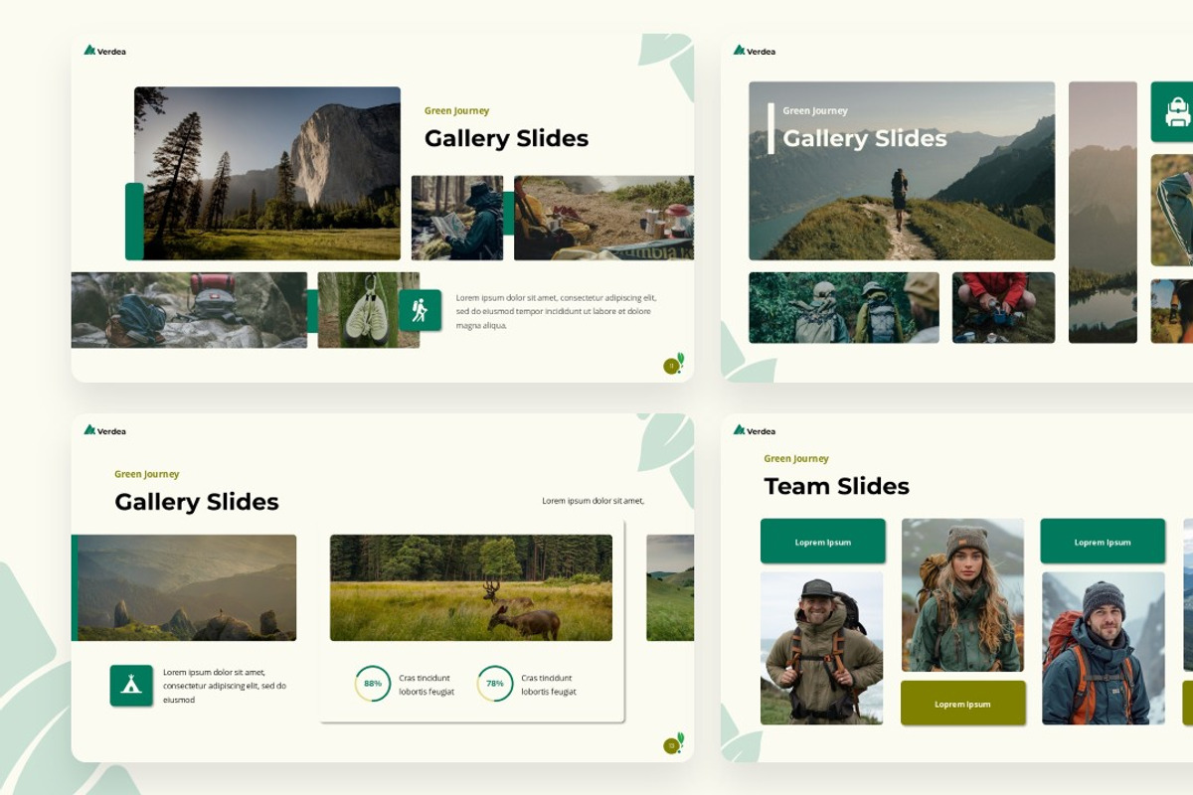Select the hiker on mountain ridge trail photo
The height and width of the screenshot is (795, 1193).
902,171
